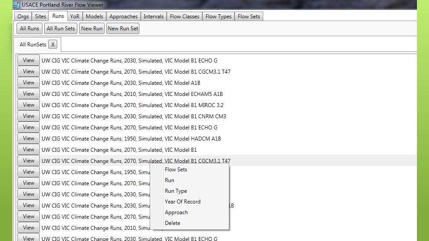The width and height of the screenshot is (429, 241).
Task: View the 1950 HADCM A1B run set
Action: tap(29, 138)
